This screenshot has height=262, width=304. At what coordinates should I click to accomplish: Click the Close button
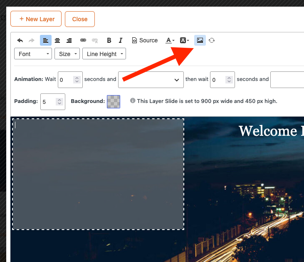80,19
